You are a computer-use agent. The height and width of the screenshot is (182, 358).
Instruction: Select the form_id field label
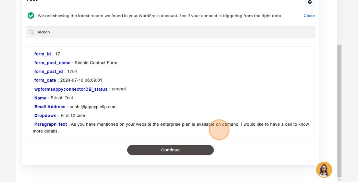point(43,54)
